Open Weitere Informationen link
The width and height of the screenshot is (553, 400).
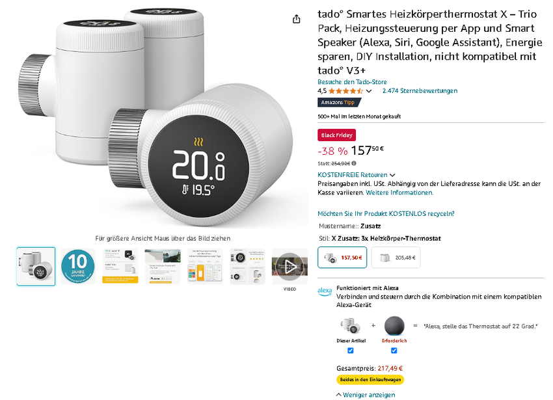[399, 193]
